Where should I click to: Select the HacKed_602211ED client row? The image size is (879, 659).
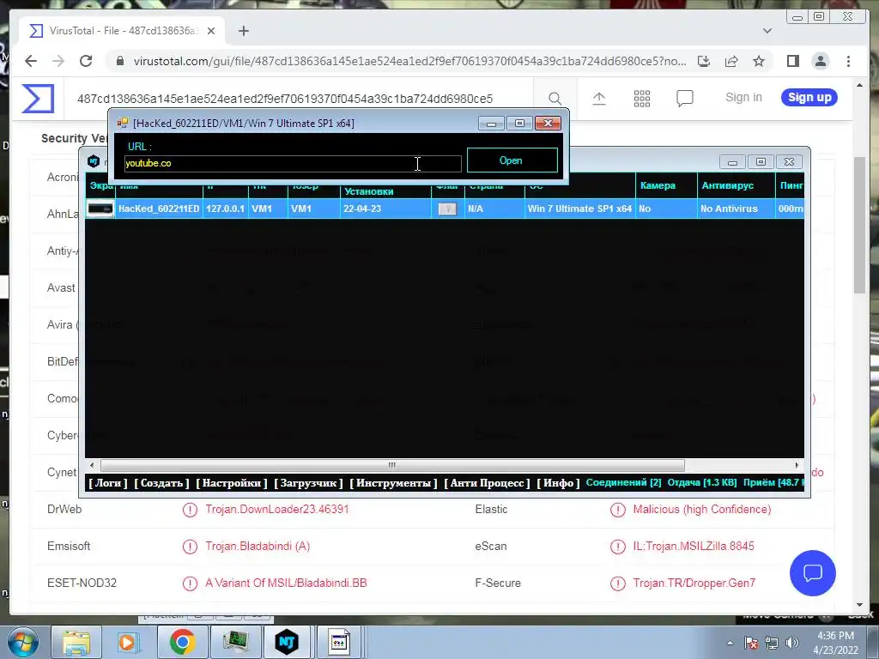(445, 209)
